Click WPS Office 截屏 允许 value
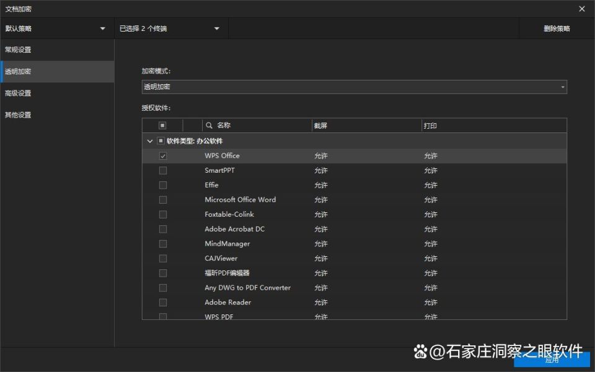595x372 pixels. point(320,156)
